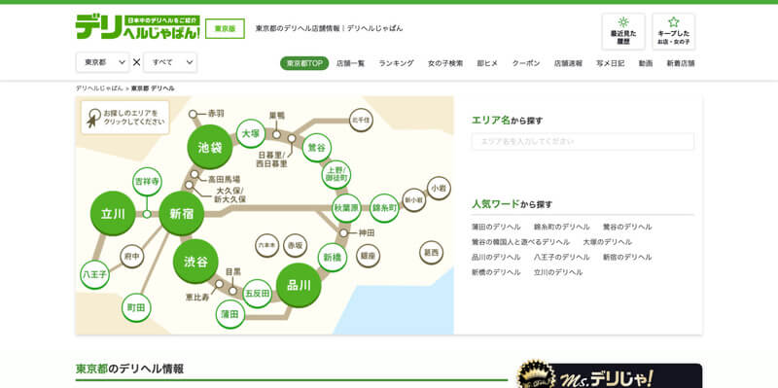Select the 品川 area circle on map
The width and height of the screenshot is (778, 388).
point(299,285)
